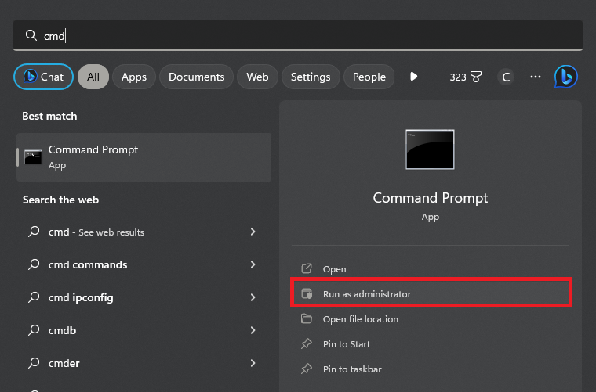Click the large Command Prompt preview icon
This screenshot has height=392, width=596.
click(430, 149)
